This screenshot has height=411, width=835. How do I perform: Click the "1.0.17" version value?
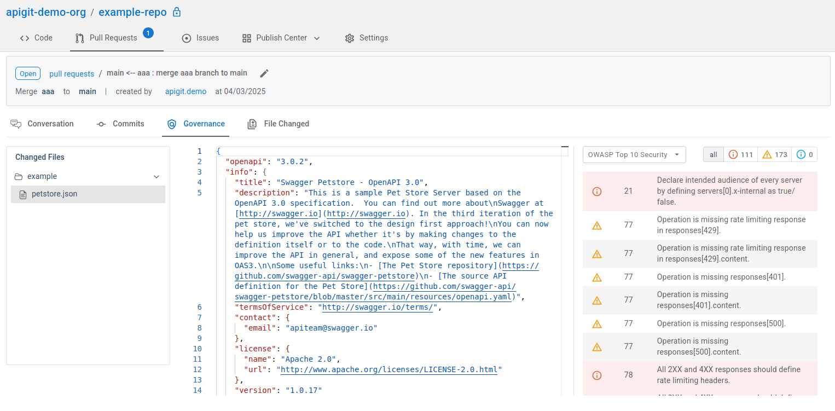click(x=304, y=391)
